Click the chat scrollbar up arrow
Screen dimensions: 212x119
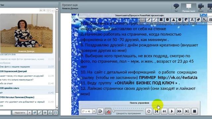coord(57,10)
